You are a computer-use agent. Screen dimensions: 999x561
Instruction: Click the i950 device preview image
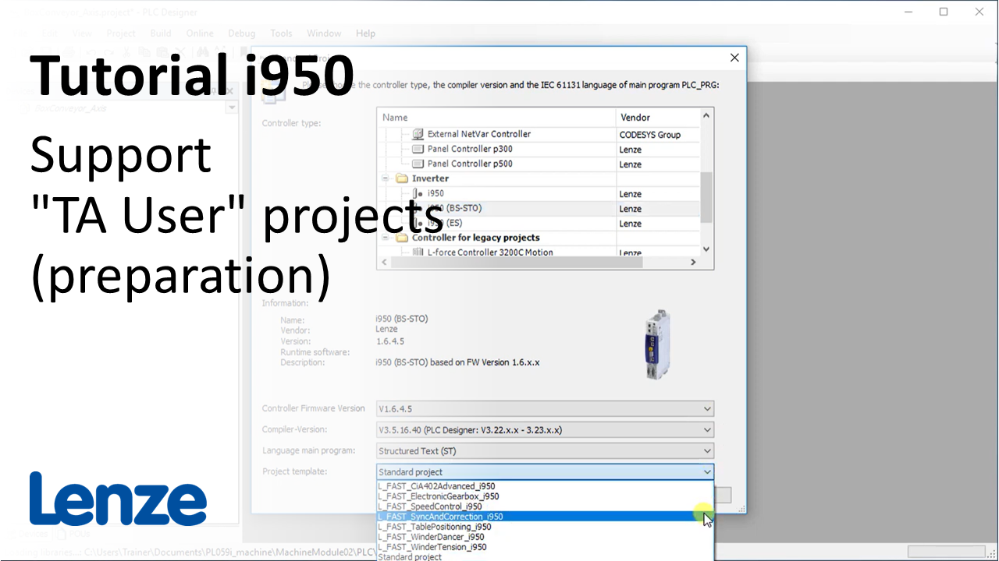click(657, 344)
